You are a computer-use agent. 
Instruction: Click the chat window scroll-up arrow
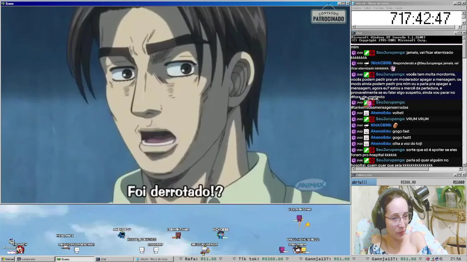[464, 37]
